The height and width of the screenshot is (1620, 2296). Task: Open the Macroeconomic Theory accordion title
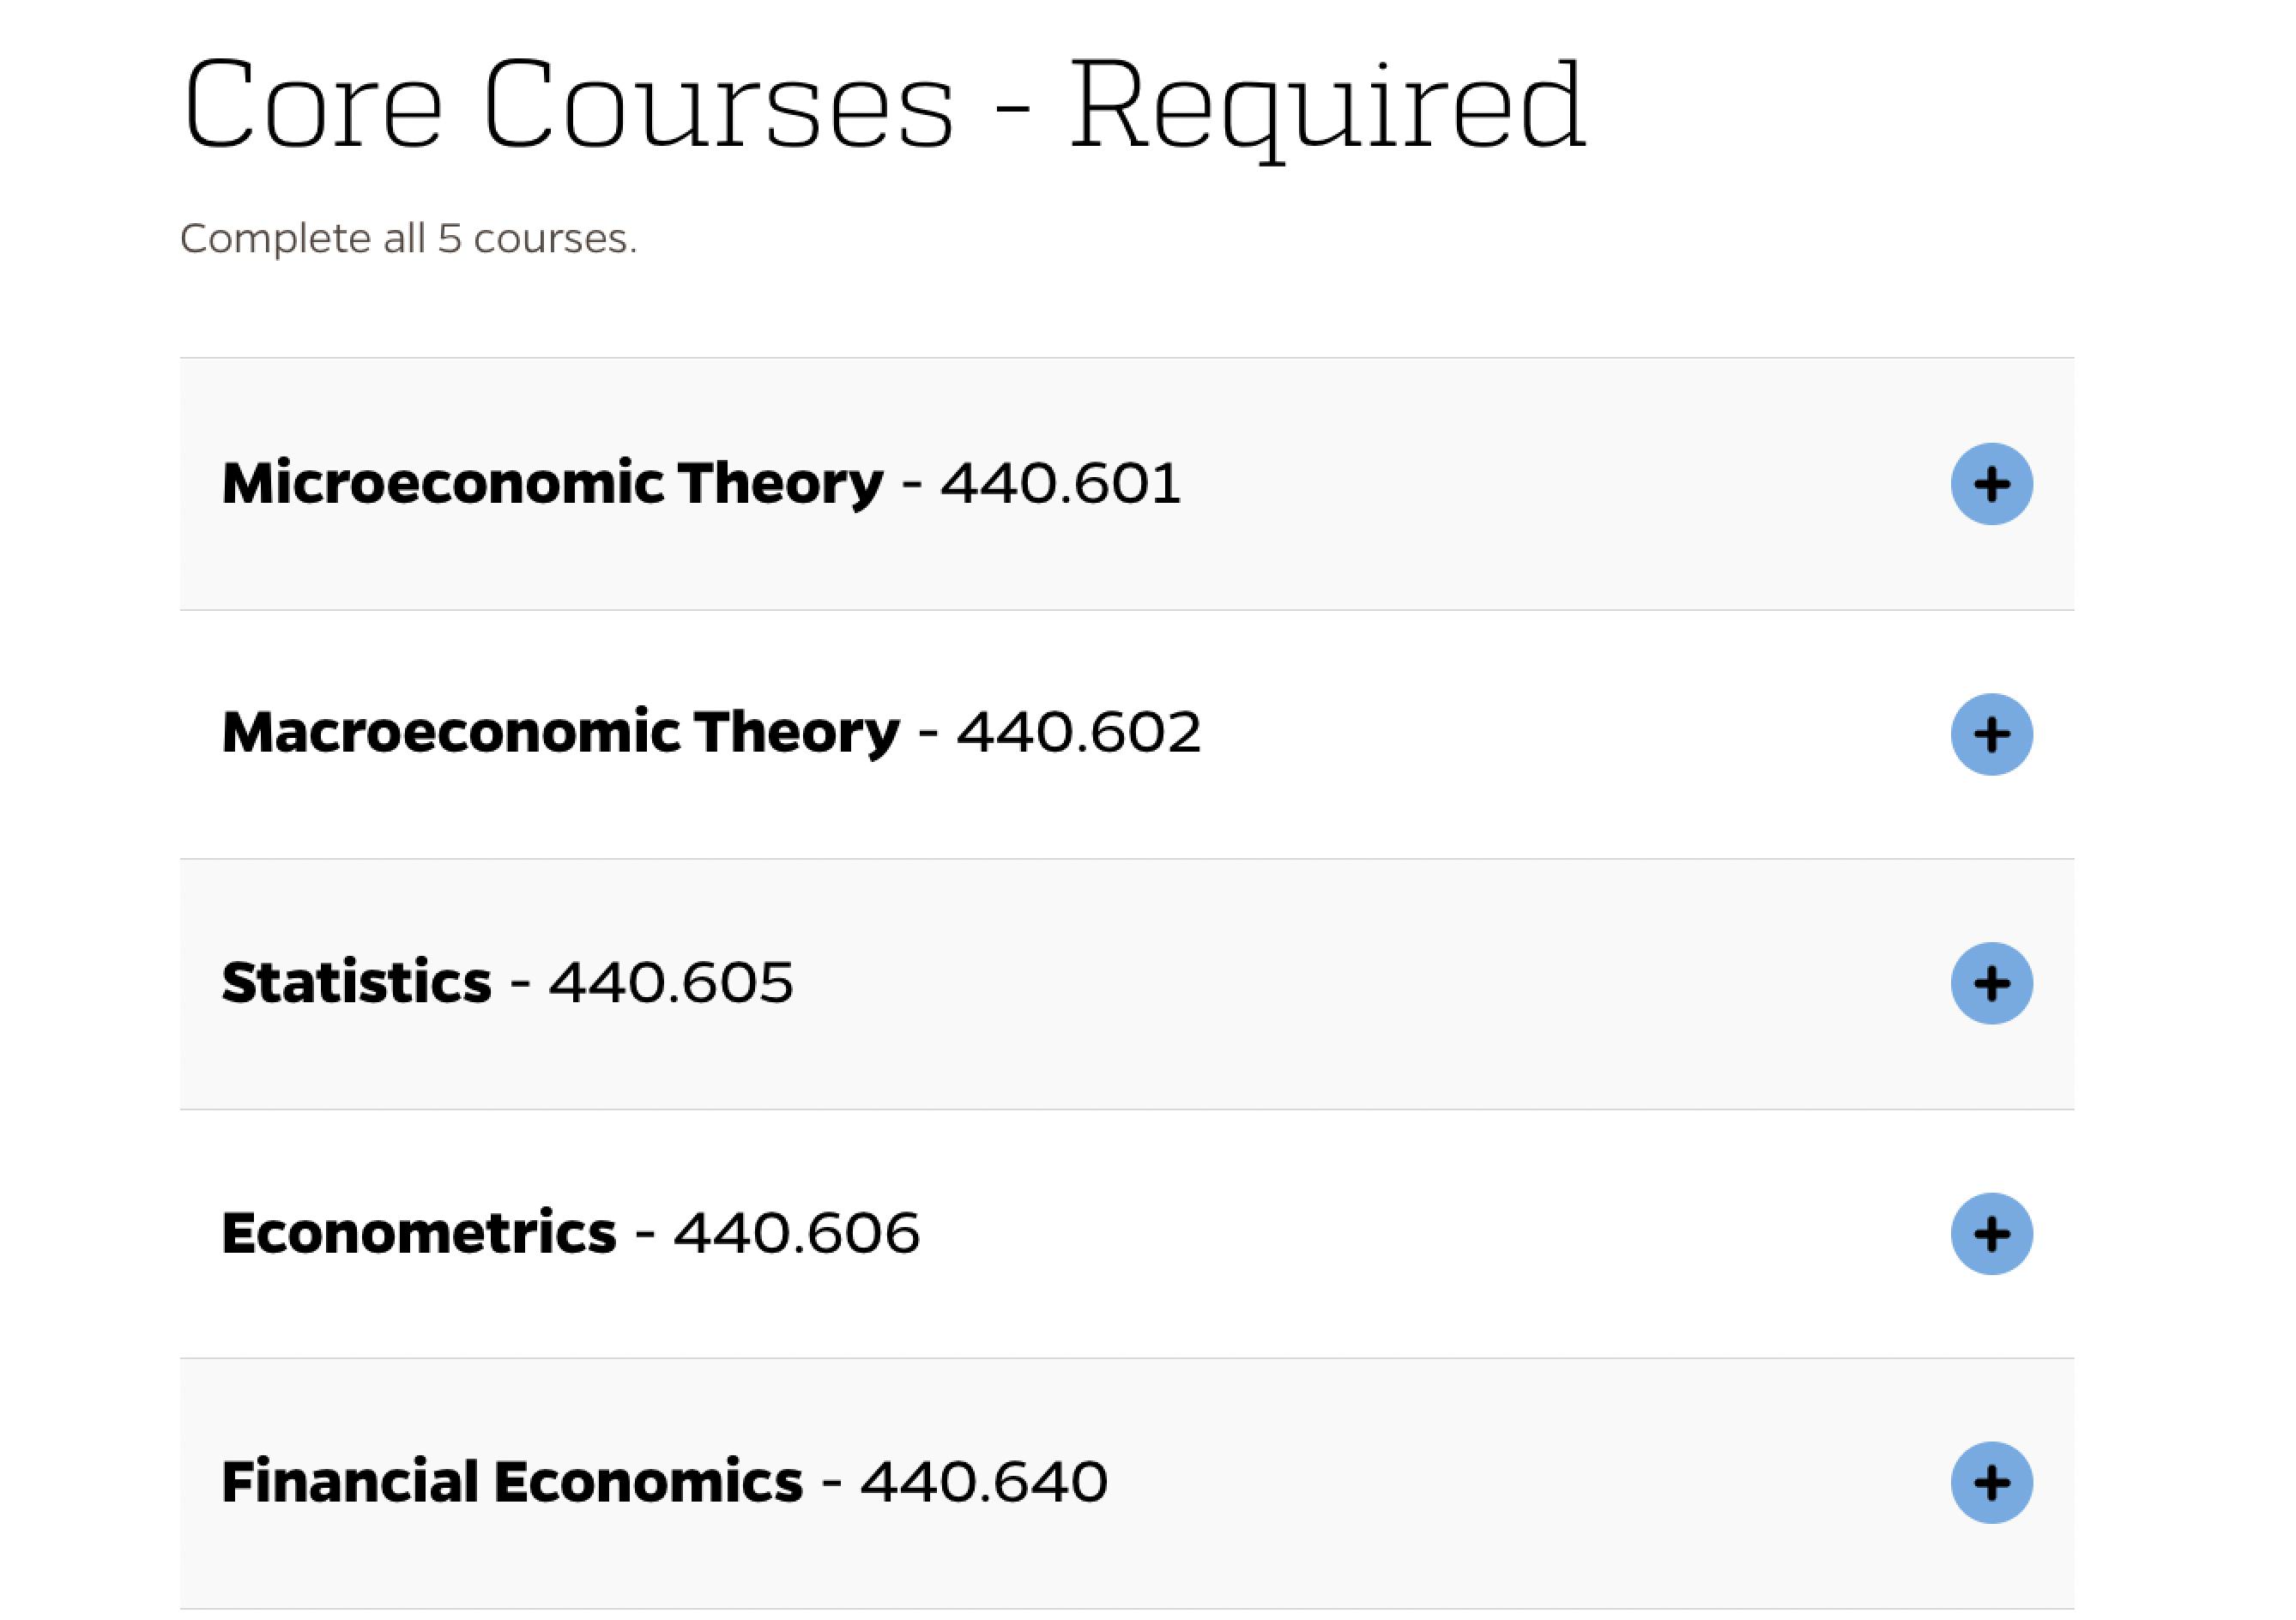(x=560, y=733)
